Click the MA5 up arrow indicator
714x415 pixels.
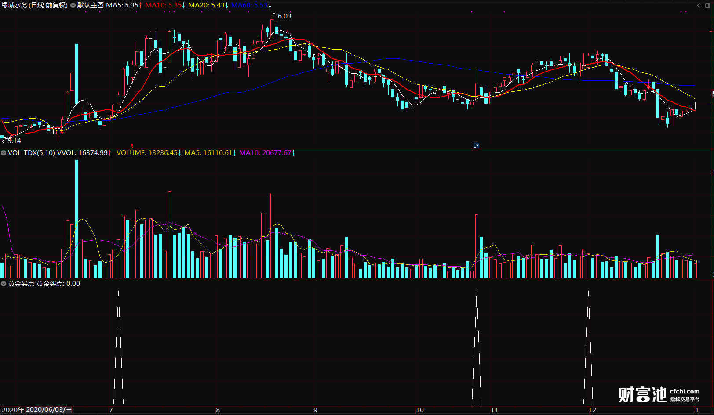140,5
